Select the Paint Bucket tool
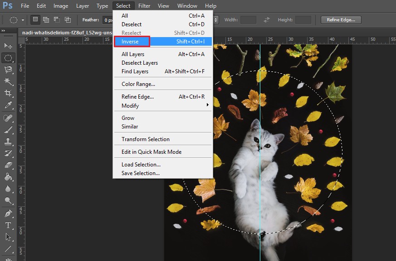The image size is (396, 261). coord(8,177)
